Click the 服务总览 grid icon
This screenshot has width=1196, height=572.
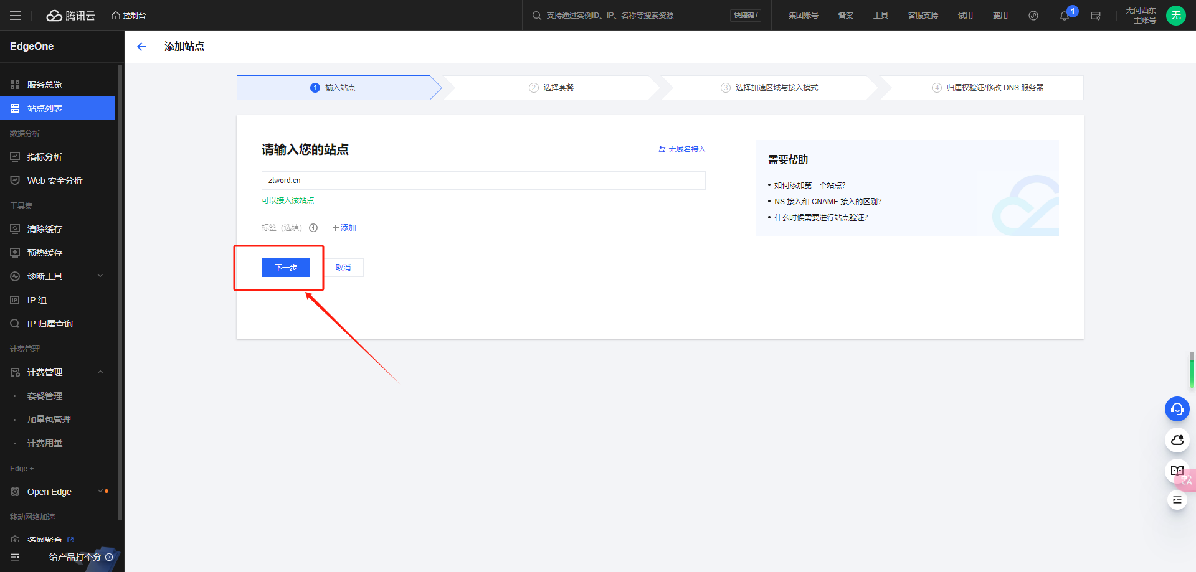[15, 85]
